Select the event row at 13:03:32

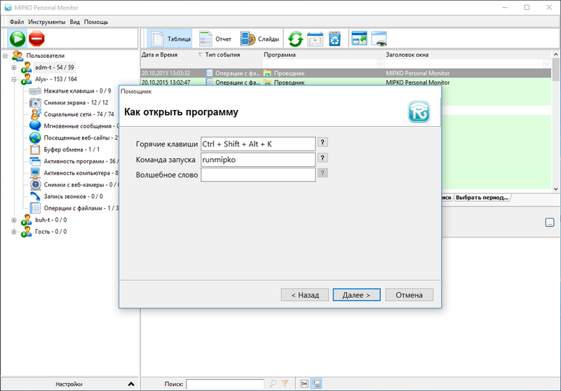tap(346, 74)
